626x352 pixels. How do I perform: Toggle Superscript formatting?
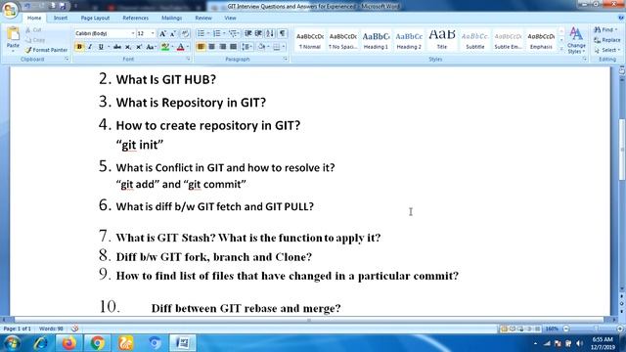click(x=139, y=47)
